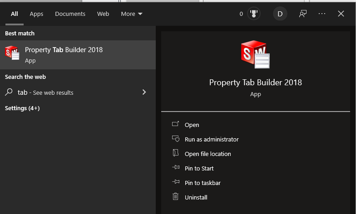The image size is (356, 214).
Task: Click the magnifier icon beside tab web search
Action: (x=9, y=92)
